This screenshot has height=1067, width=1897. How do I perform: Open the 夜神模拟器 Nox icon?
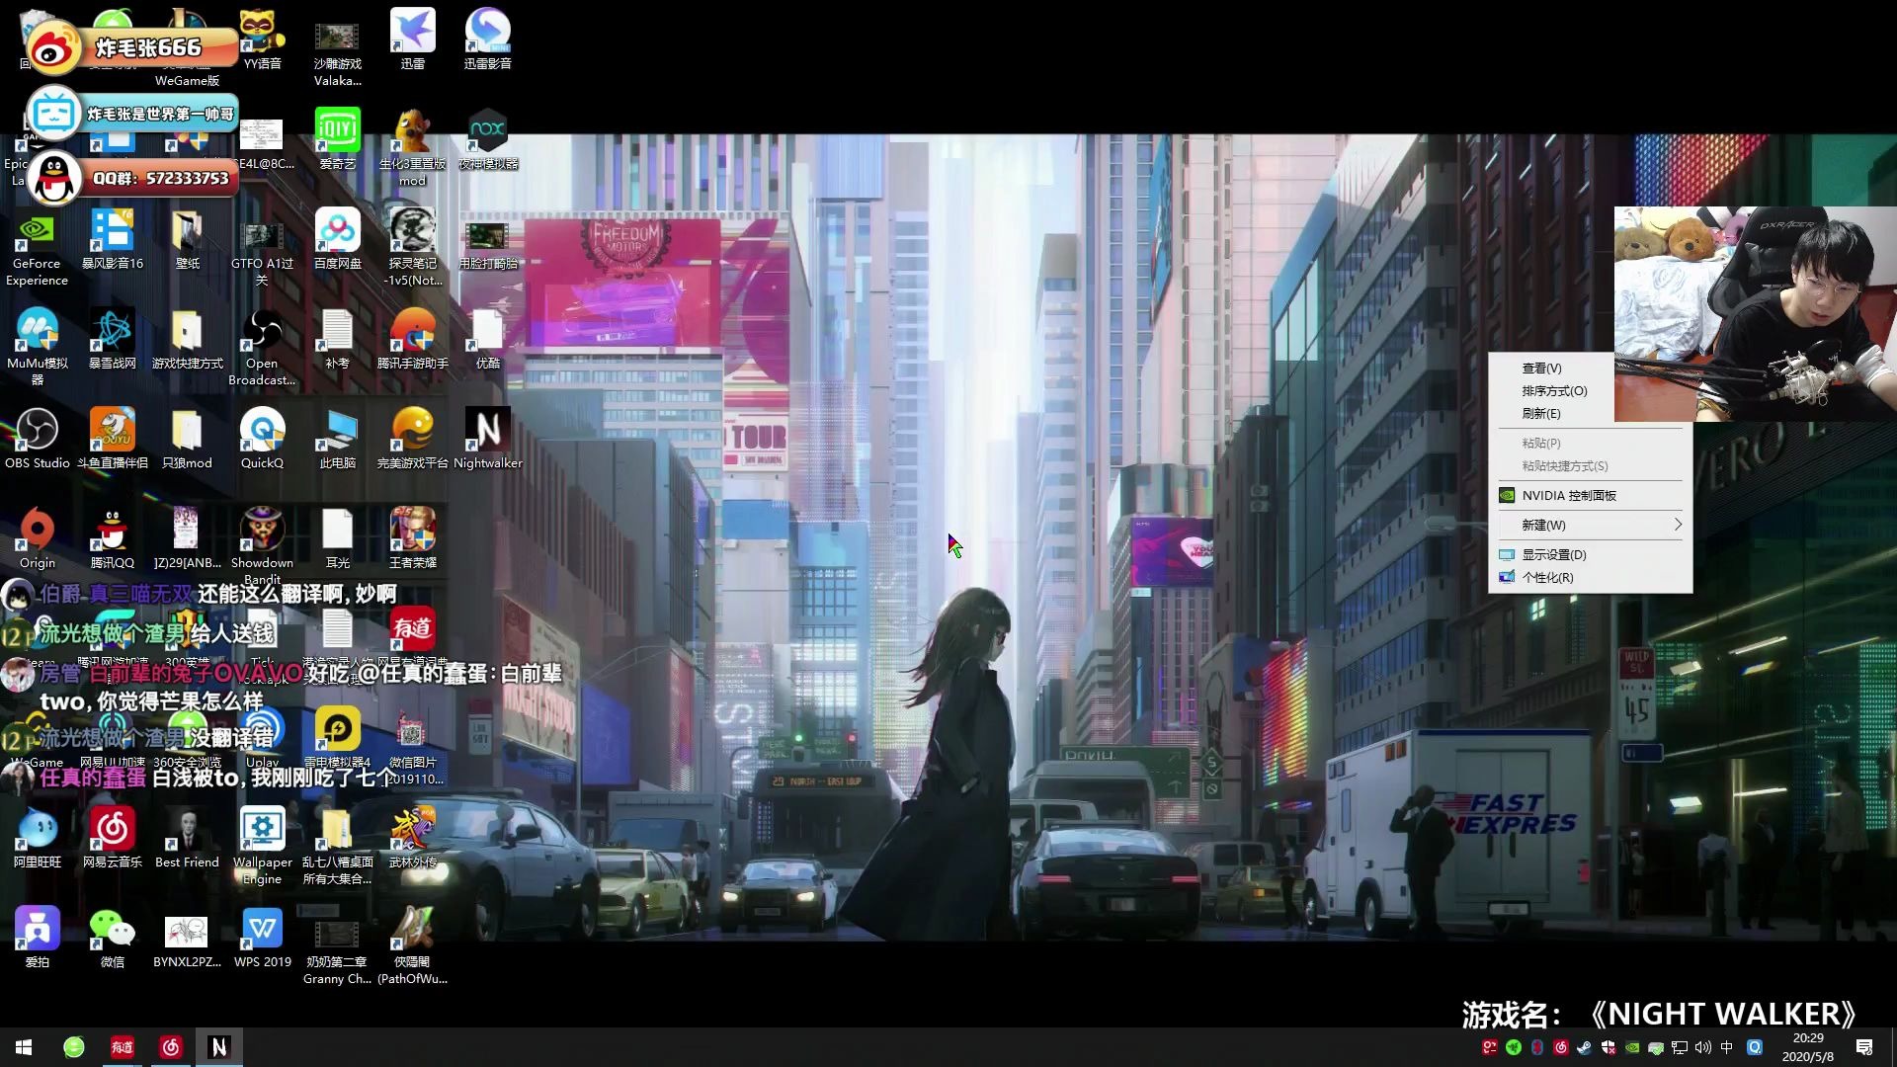487,139
